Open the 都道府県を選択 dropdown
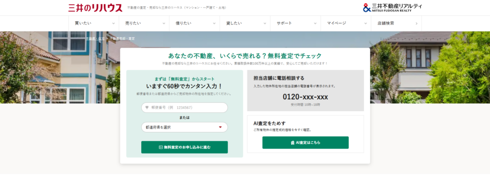The width and height of the screenshot is (490, 183). click(x=184, y=127)
